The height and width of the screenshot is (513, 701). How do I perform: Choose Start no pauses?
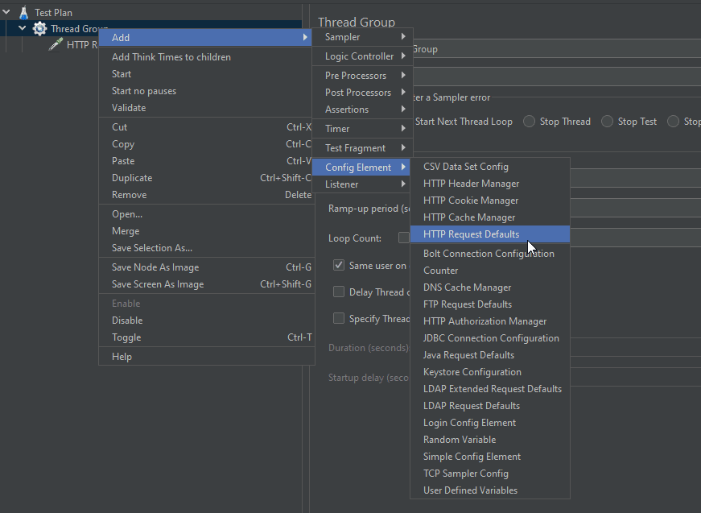pyautogui.click(x=206, y=91)
